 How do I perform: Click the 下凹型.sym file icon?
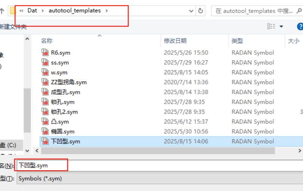pyautogui.click(x=45, y=141)
